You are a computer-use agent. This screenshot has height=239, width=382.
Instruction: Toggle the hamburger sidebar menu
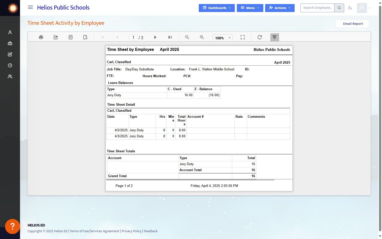click(30, 8)
